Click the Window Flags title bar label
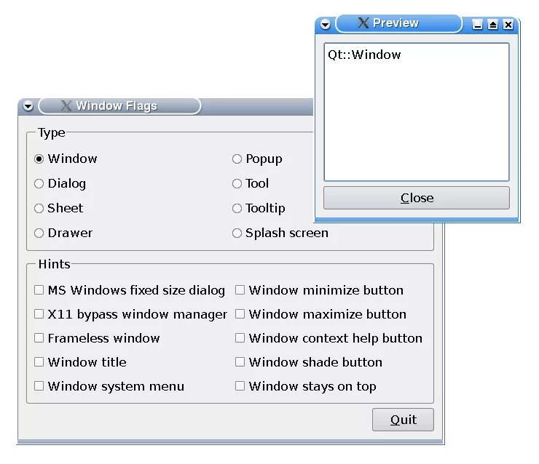This screenshot has height=464, width=539. tap(117, 106)
